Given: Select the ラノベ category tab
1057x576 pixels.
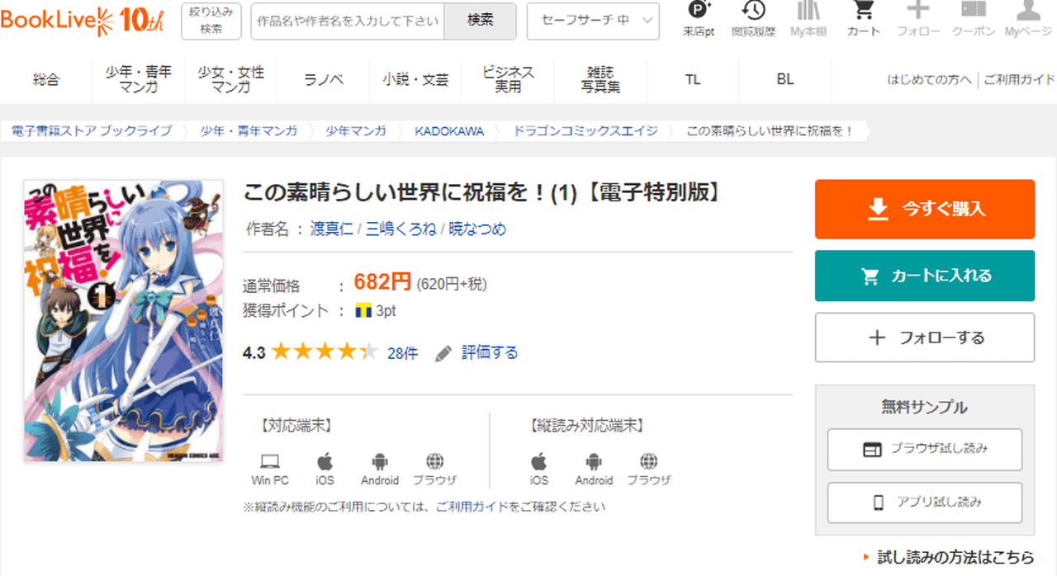Looking at the screenshot, I should 324,79.
